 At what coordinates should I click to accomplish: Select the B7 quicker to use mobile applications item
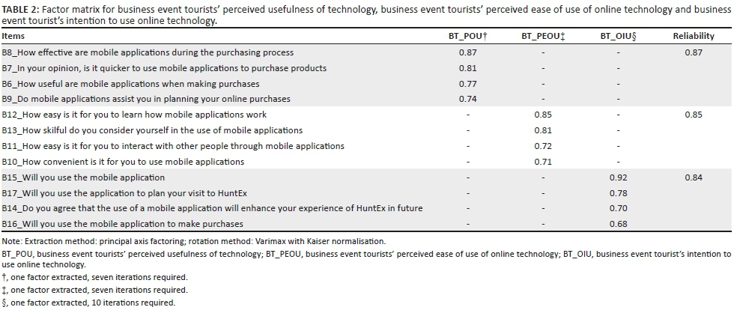click(164, 68)
